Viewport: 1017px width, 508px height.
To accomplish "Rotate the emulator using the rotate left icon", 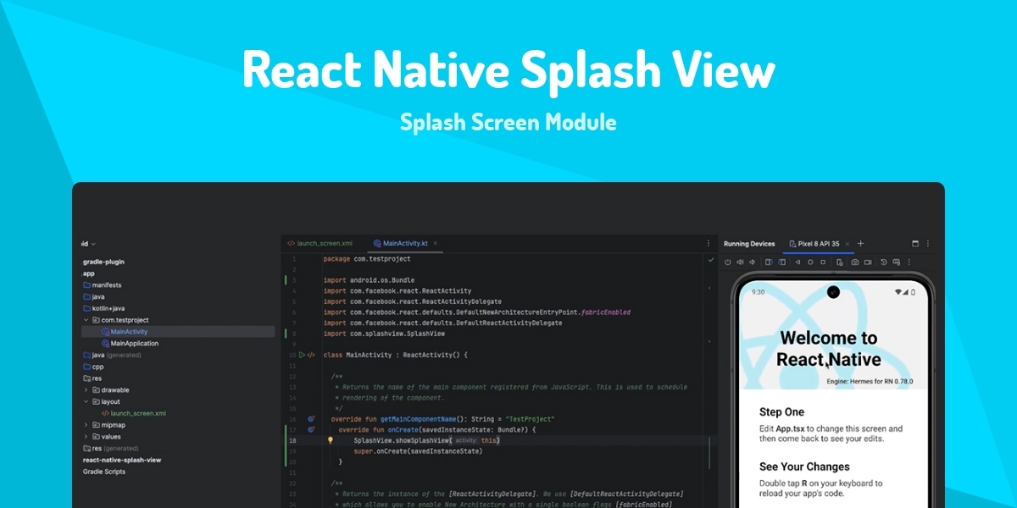I will coord(770,262).
